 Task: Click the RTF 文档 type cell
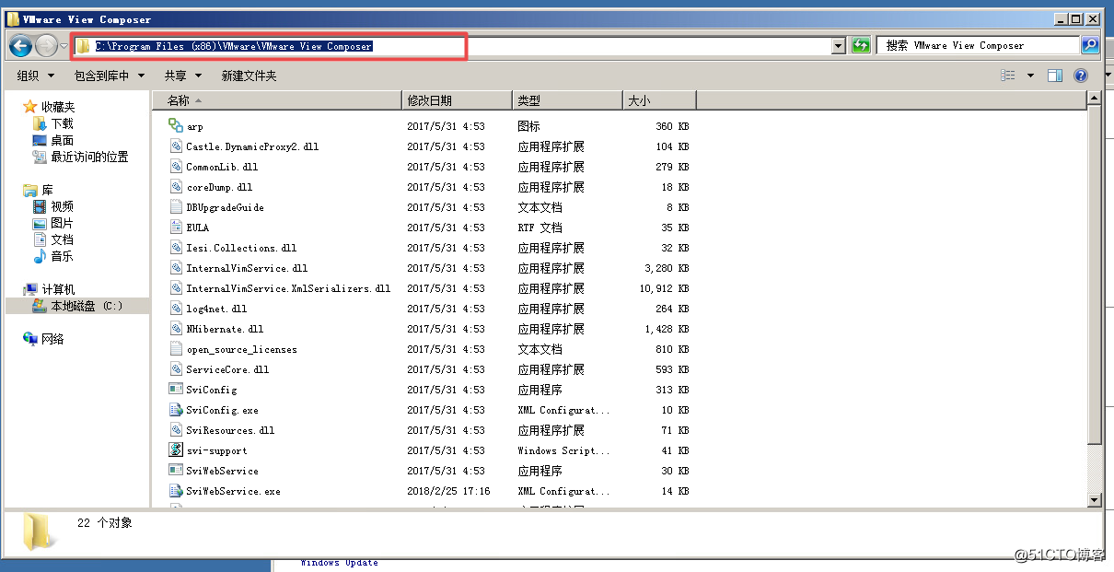click(x=540, y=228)
